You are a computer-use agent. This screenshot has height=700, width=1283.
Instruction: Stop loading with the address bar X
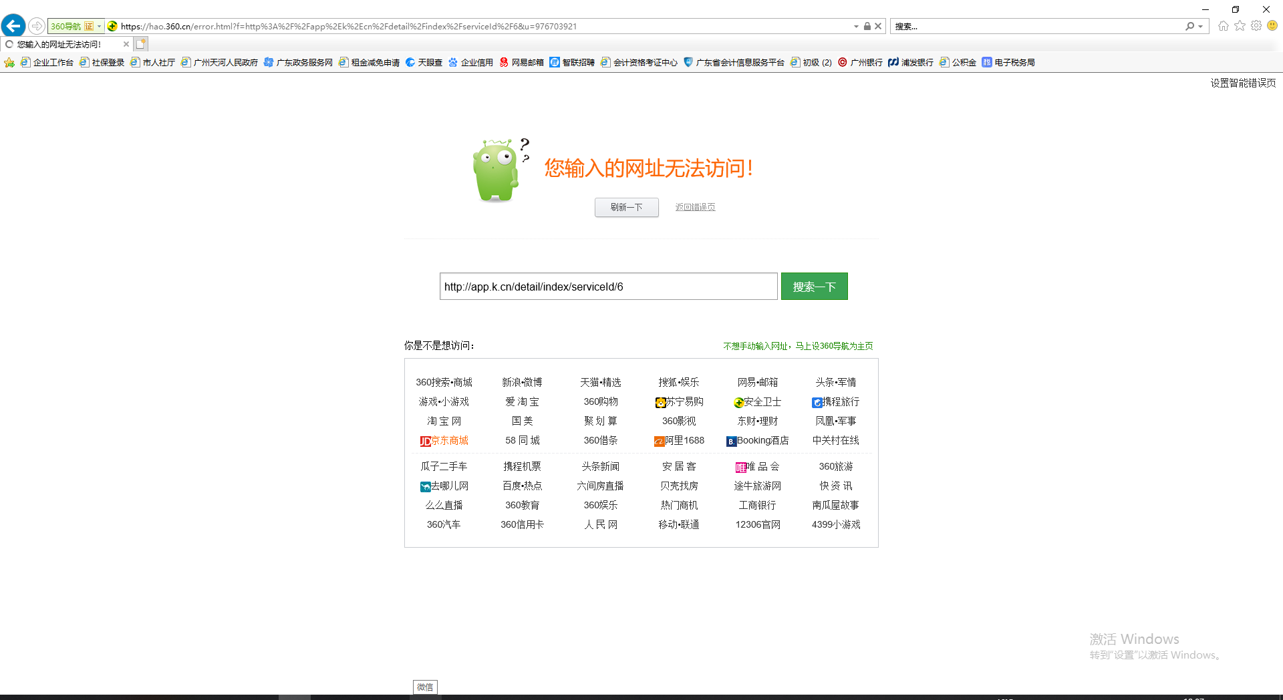[878, 26]
